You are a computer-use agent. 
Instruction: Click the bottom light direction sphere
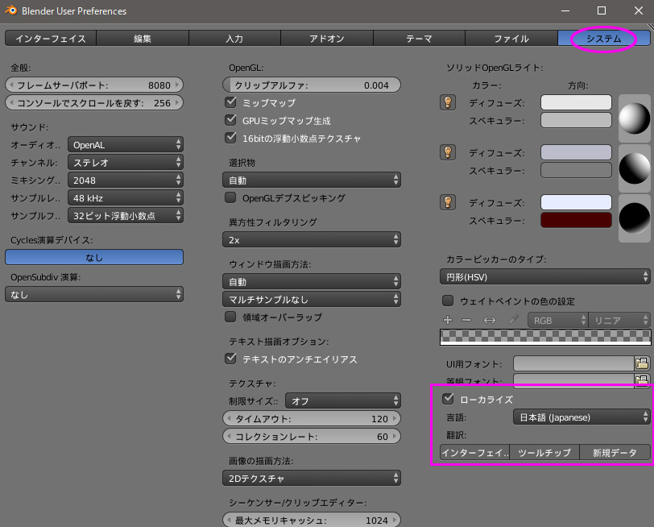tap(634, 218)
